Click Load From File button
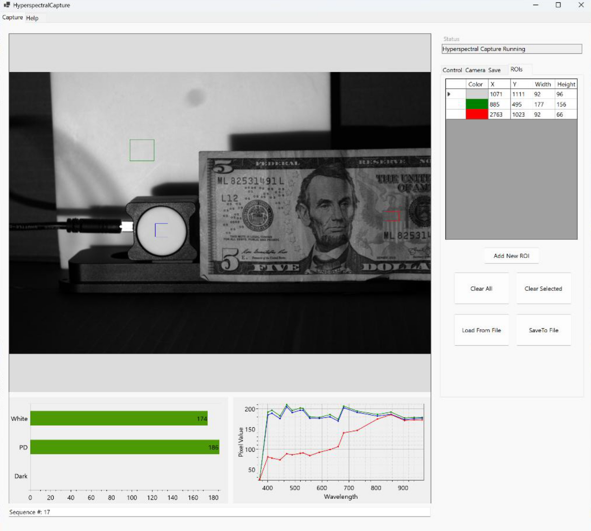The width and height of the screenshot is (591, 531). point(481,330)
